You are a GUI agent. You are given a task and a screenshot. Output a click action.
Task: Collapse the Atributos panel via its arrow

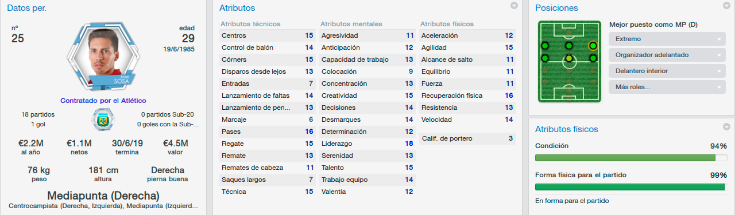[x=514, y=6]
